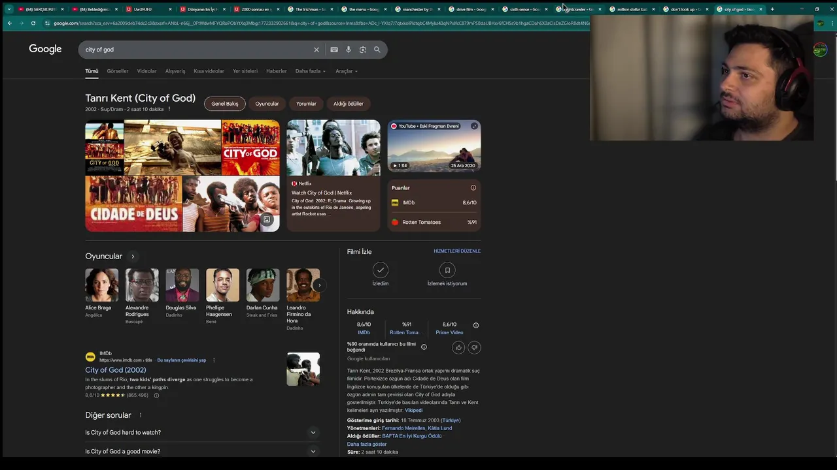
Task: Start voice search with the microphone icon
Action: point(349,50)
